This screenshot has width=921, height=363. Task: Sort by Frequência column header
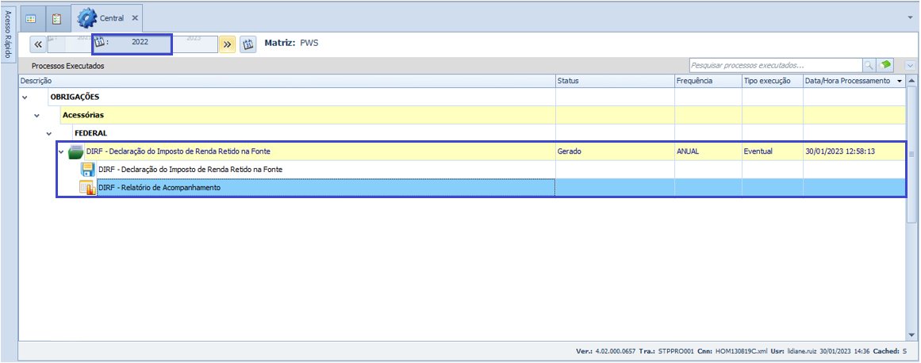click(x=708, y=81)
